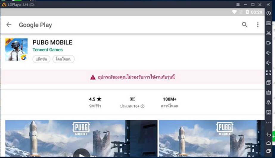Open the keyboard mapping icon in sidebar
Image resolution: width=275 pixels, height=158 pixels.
pos(268,23)
